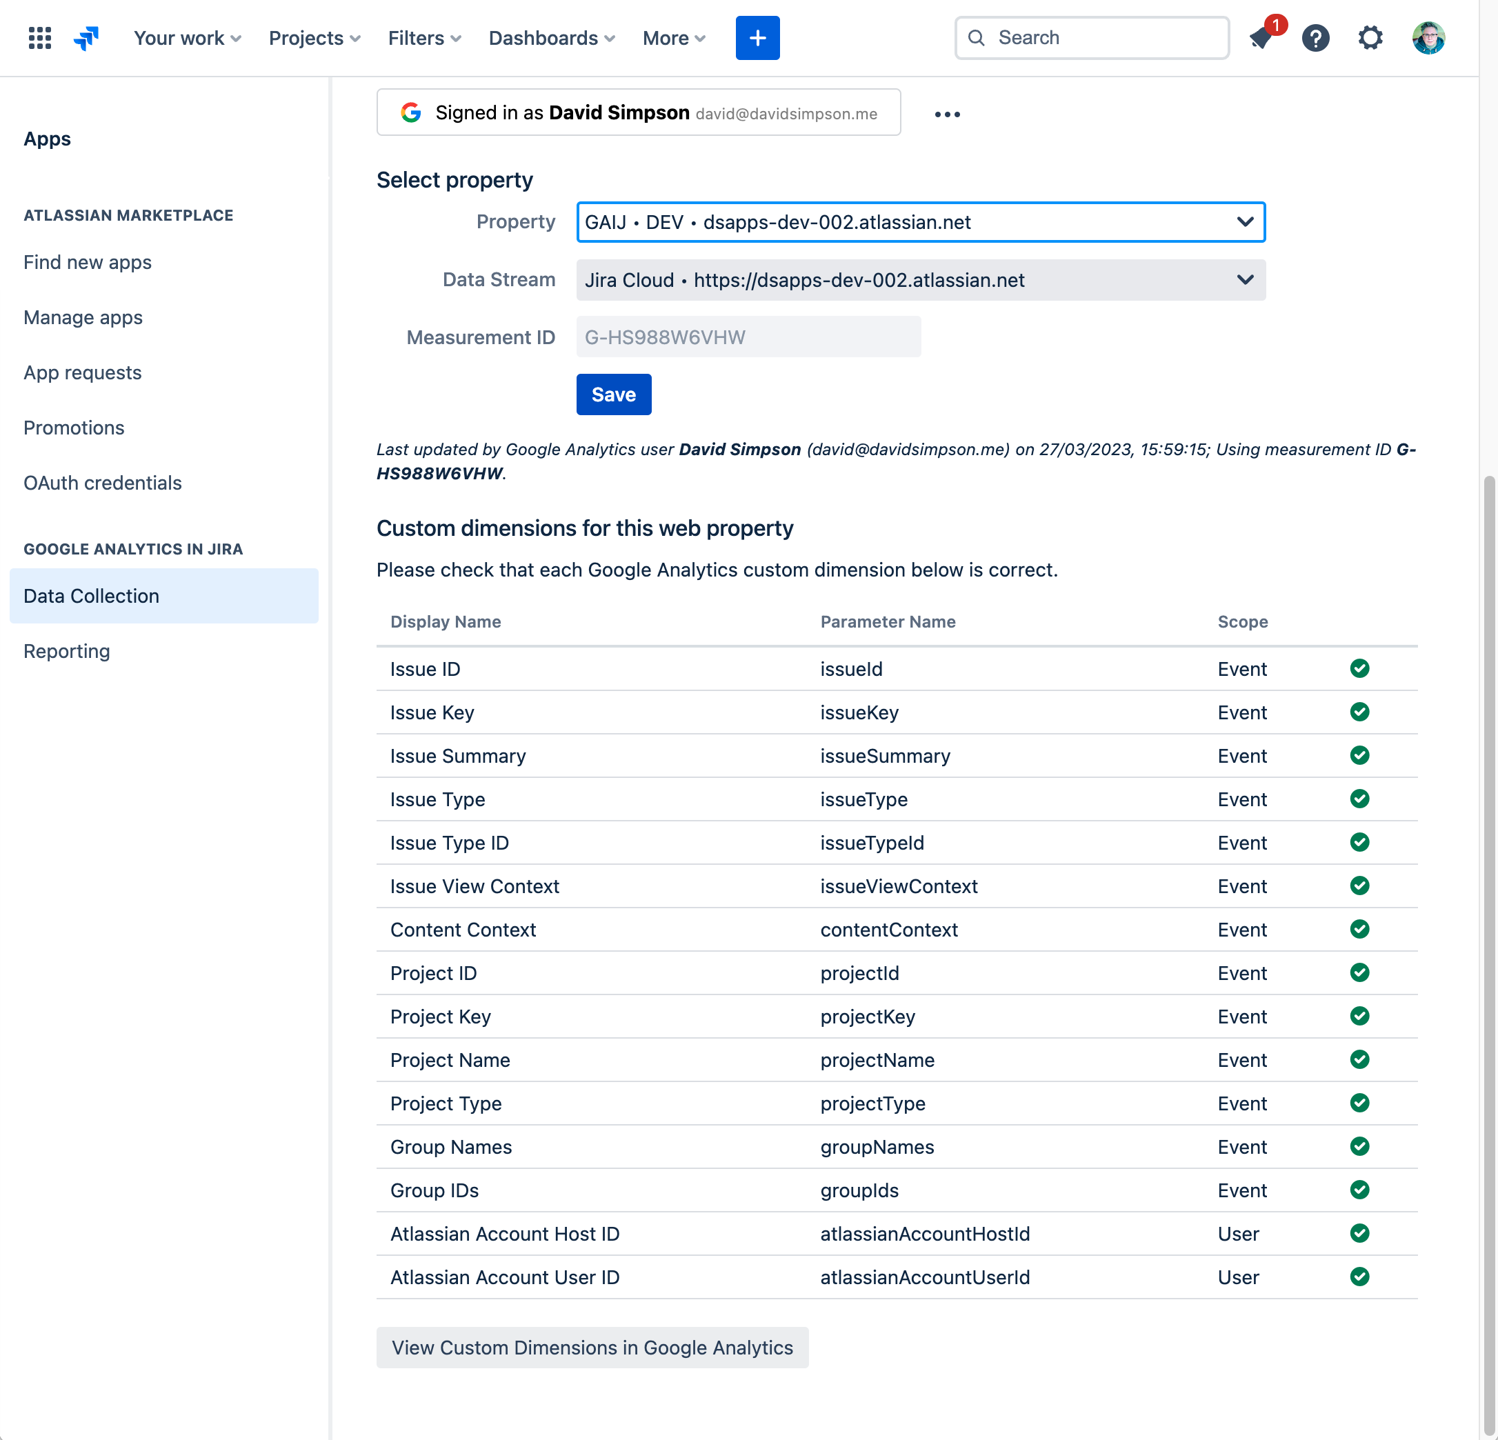Open Manage apps in sidebar

point(83,317)
